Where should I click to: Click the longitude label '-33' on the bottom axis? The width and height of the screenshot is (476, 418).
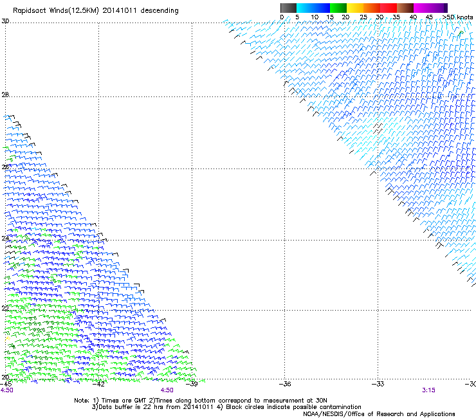coord(378,384)
